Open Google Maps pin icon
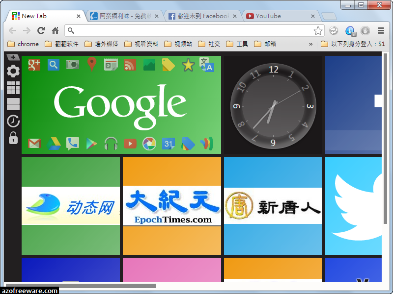The height and width of the screenshot is (294, 393). click(x=92, y=64)
